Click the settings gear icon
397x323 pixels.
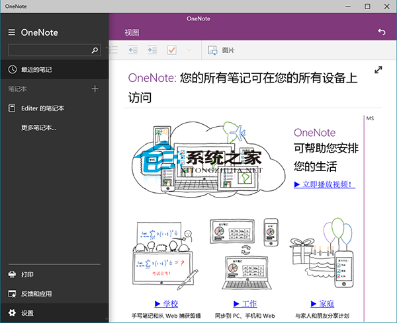pos(12,313)
